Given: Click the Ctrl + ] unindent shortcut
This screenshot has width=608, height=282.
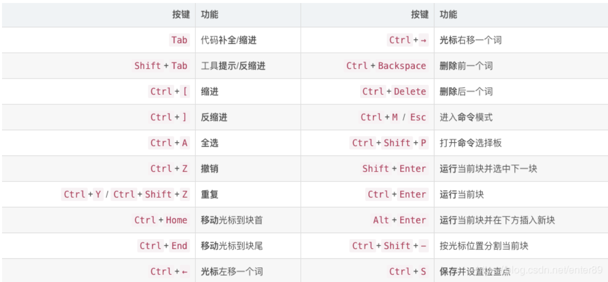Looking at the screenshot, I should (x=169, y=118).
